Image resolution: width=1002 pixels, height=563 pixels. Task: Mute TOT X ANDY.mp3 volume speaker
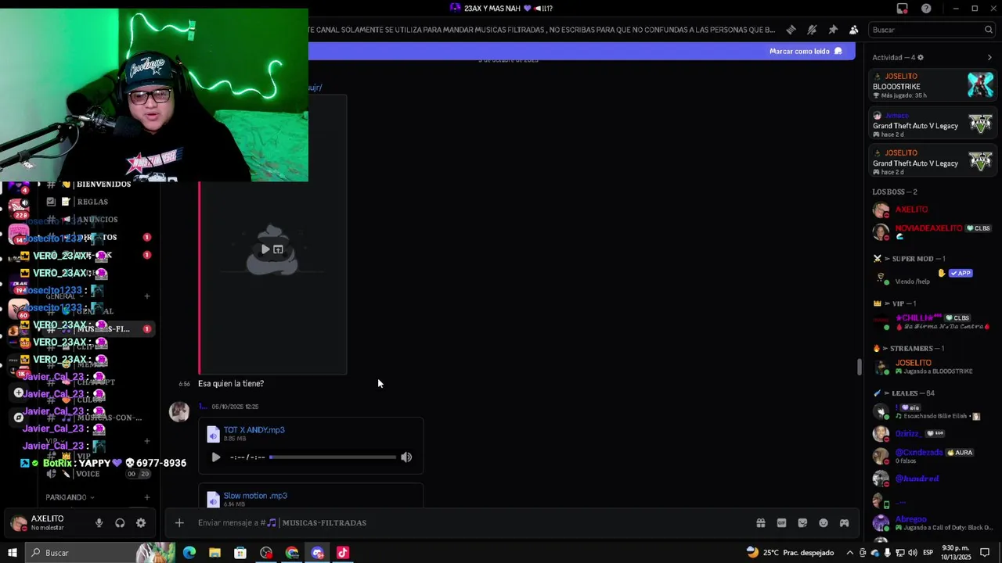(406, 457)
